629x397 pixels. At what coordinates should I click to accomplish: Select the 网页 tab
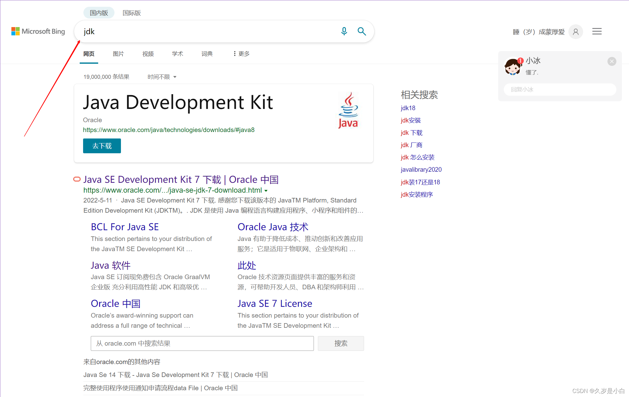[x=89, y=54]
